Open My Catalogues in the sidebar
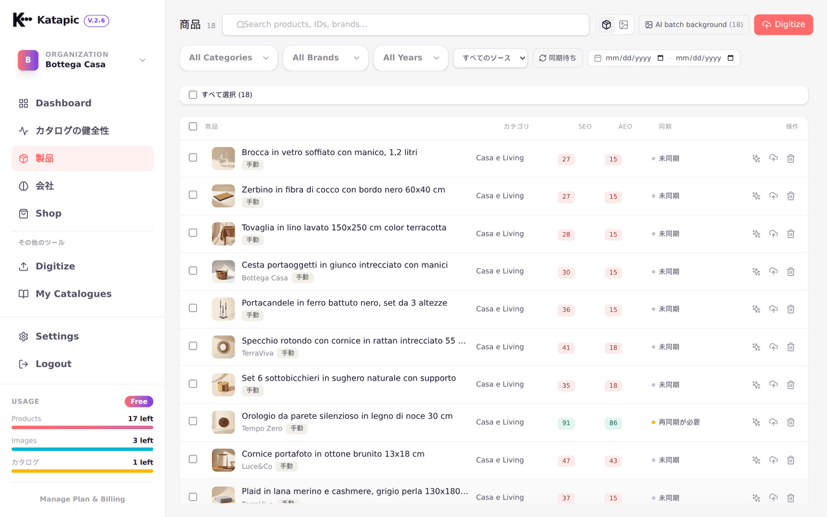Image resolution: width=827 pixels, height=517 pixels. (x=82, y=294)
